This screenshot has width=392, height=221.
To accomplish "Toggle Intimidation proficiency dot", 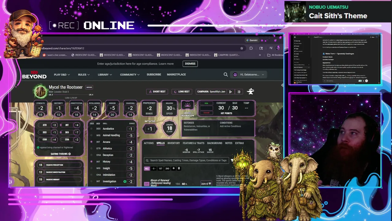I will pos(91,175).
